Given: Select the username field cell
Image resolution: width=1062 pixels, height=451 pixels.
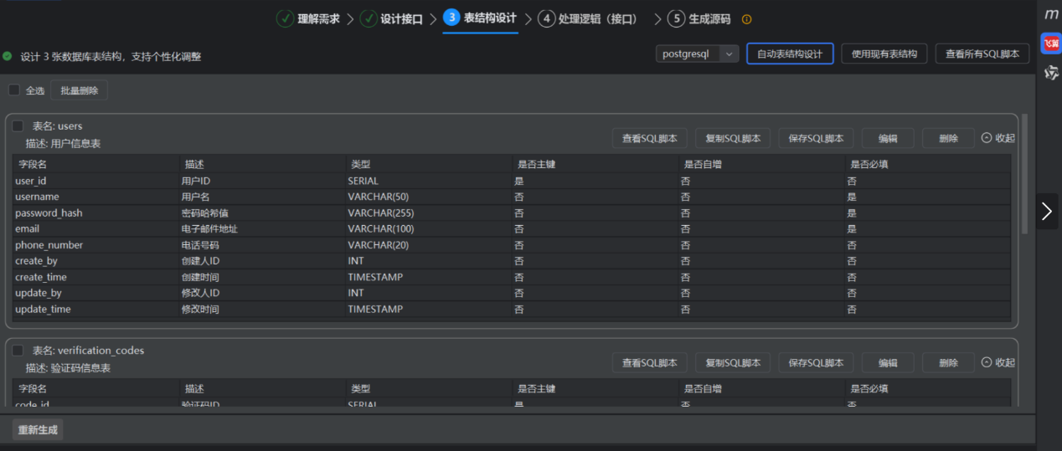Looking at the screenshot, I should [95, 197].
